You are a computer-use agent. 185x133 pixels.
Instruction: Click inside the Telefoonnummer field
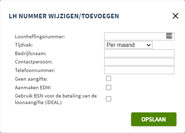(x=139, y=70)
